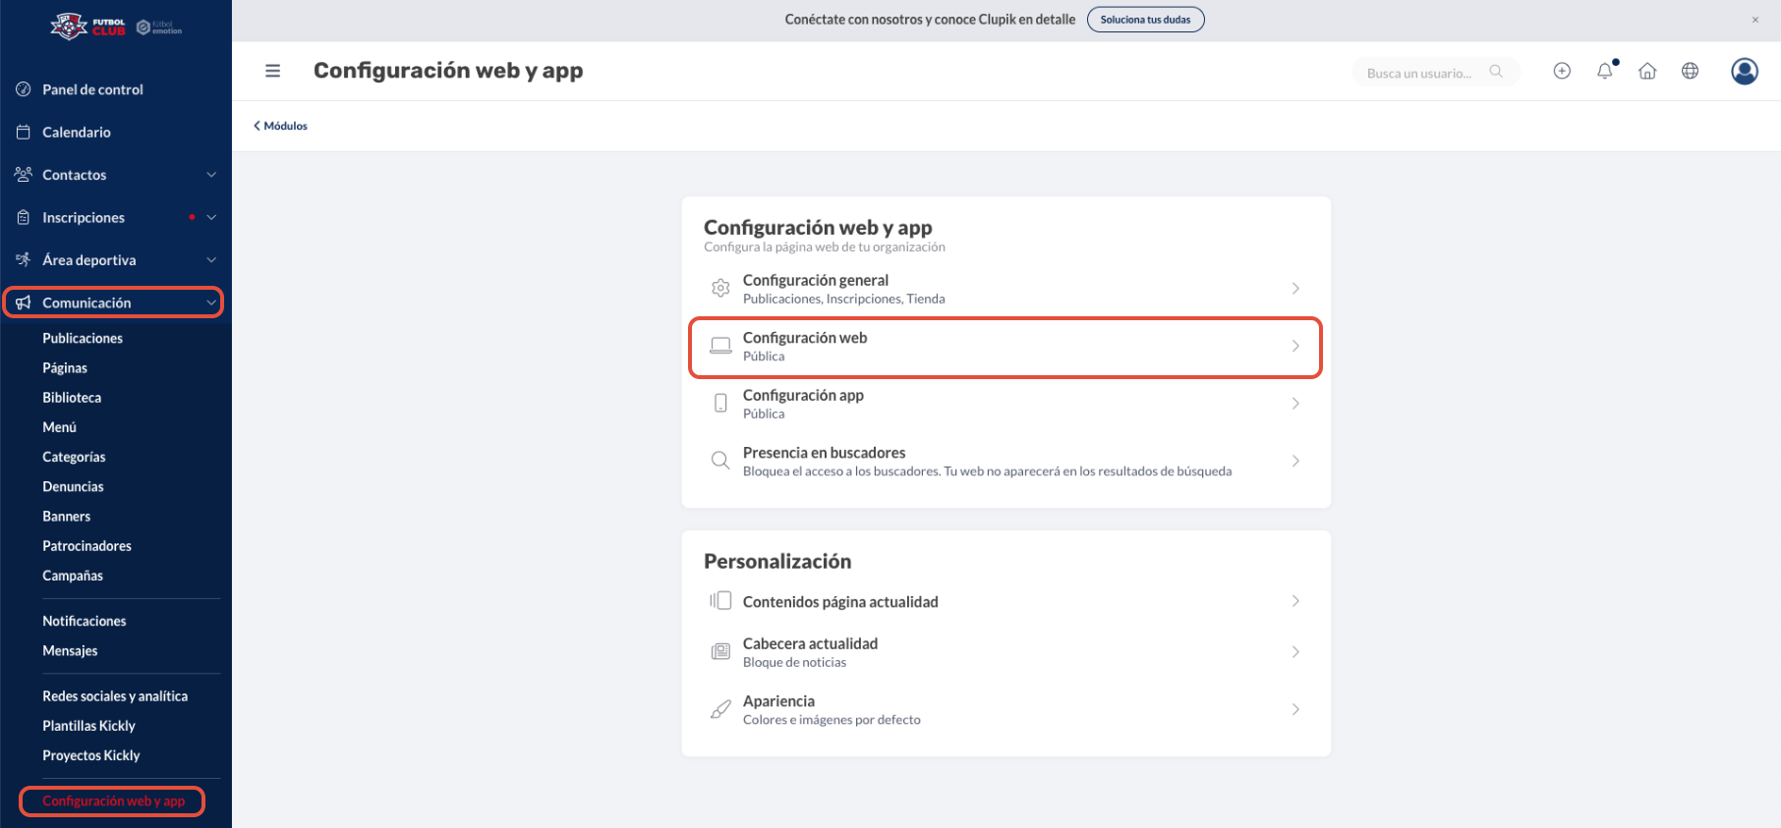The height and width of the screenshot is (828, 1781).
Task: Click the plus circle add icon
Action: pyautogui.click(x=1562, y=71)
